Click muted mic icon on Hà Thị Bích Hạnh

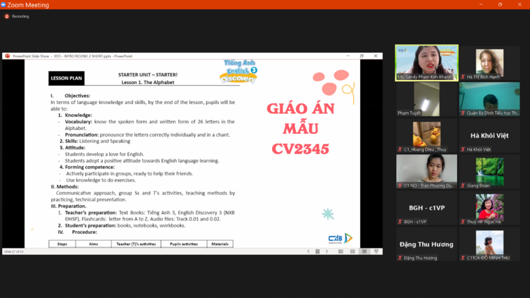tap(463, 77)
